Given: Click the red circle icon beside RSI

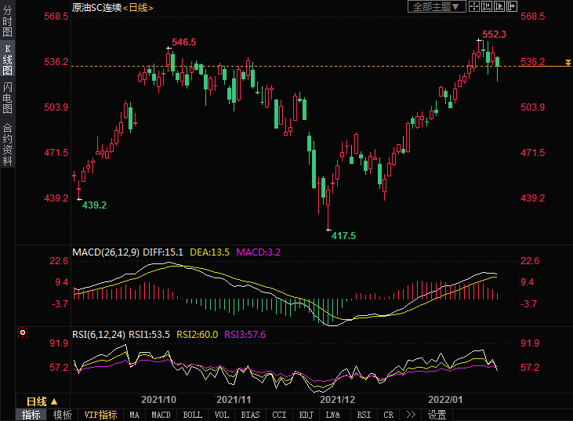Looking at the screenshot, I should point(24,332).
